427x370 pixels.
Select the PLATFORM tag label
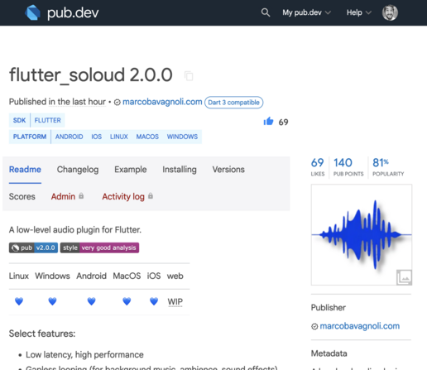pos(30,137)
